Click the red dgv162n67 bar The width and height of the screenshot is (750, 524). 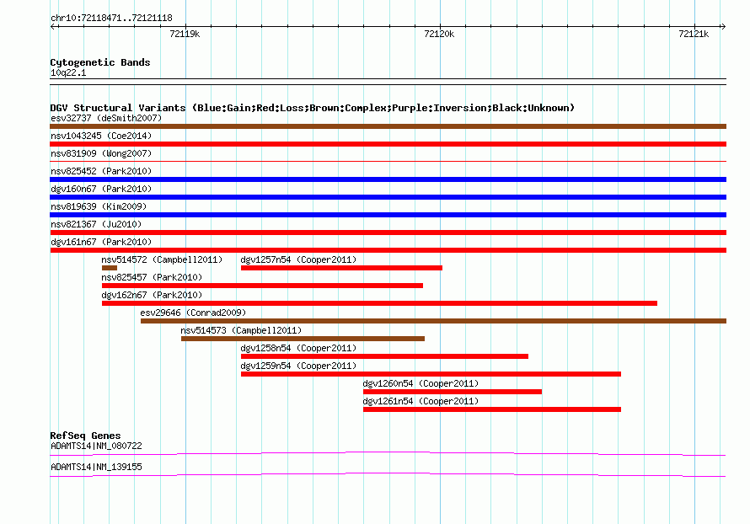pos(379,303)
